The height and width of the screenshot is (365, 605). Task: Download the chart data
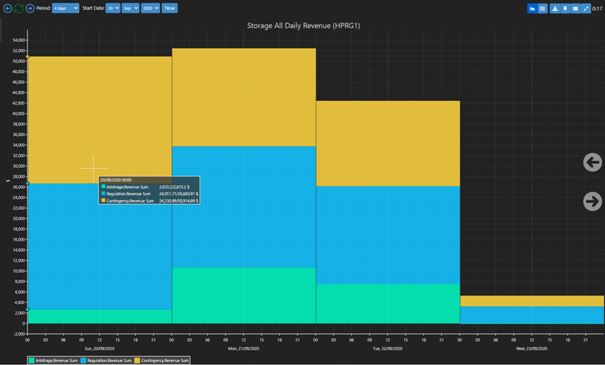click(555, 9)
